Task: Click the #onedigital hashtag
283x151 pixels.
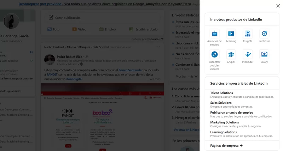Action: click(74, 79)
